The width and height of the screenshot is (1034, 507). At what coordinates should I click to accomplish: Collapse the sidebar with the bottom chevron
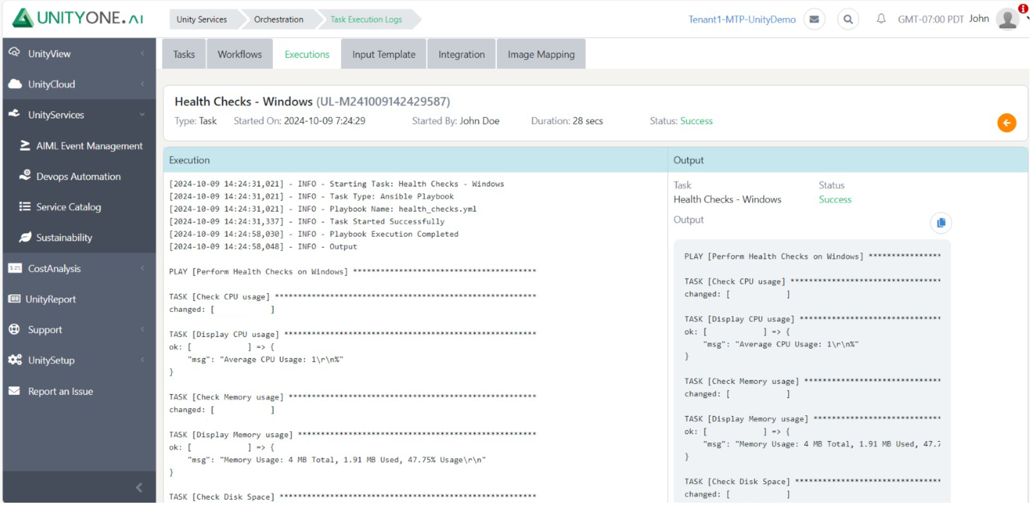139,488
